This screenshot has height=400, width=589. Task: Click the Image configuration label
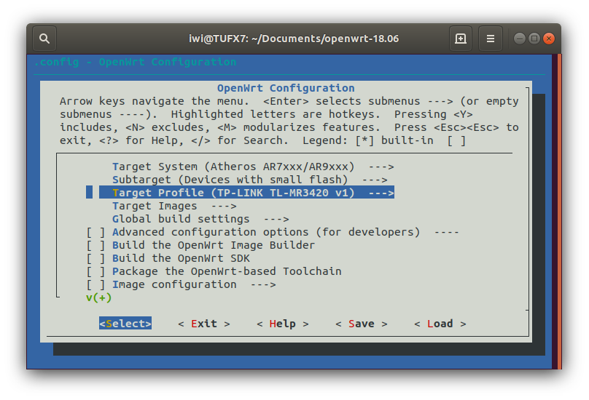[174, 285]
